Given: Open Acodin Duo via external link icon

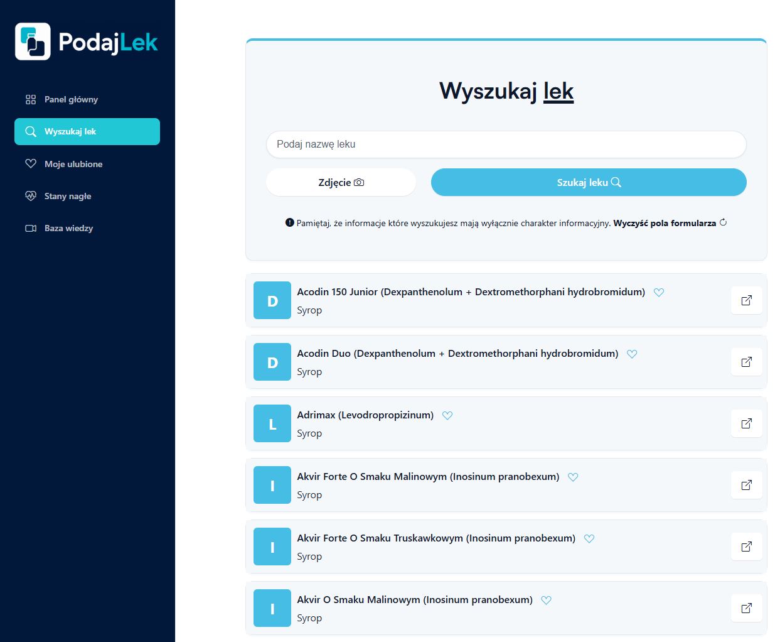Looking at the screenshot, I should tap(747, 362).
